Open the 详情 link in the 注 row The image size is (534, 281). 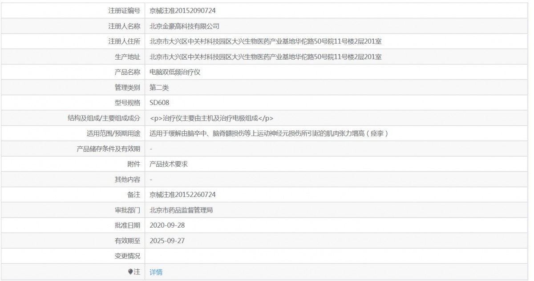[x=156, y=272]
